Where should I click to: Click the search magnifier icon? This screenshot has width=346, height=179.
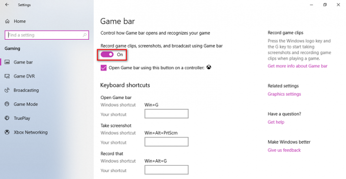pyautogui.click(x=85, y=35)
